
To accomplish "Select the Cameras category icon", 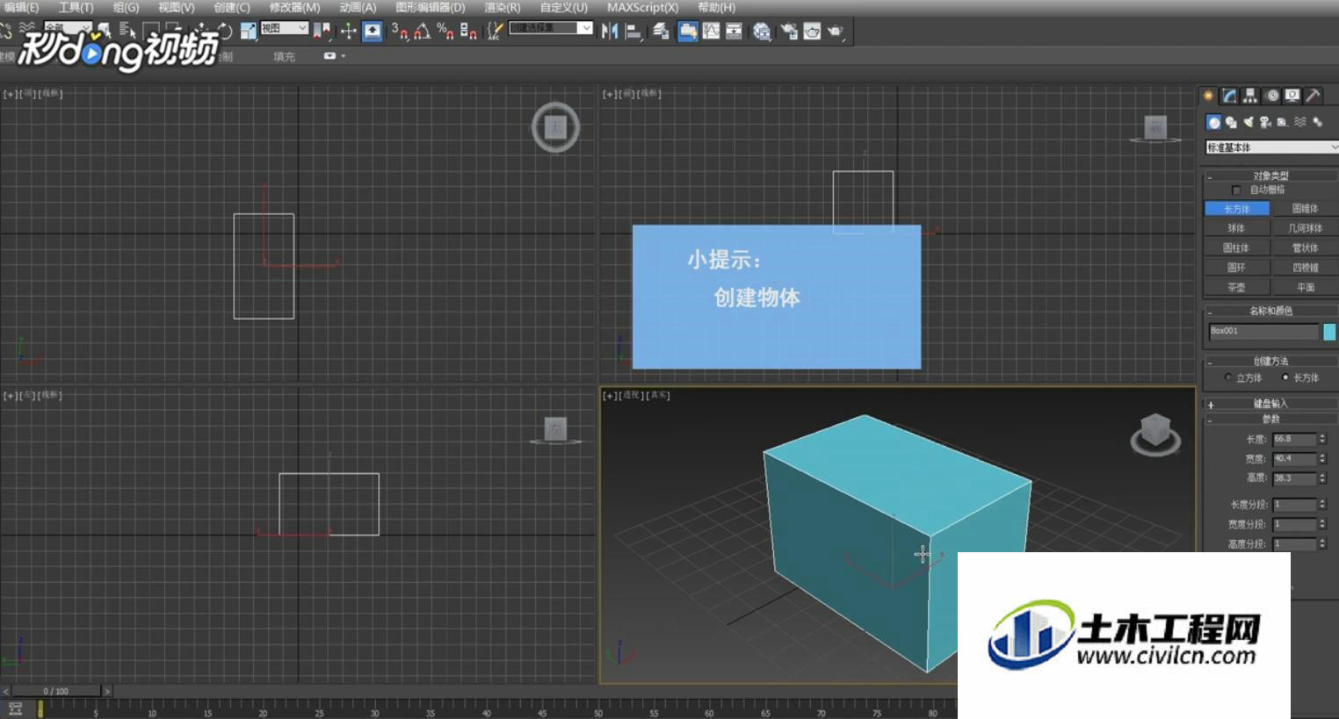I will tap(1265, 122).
